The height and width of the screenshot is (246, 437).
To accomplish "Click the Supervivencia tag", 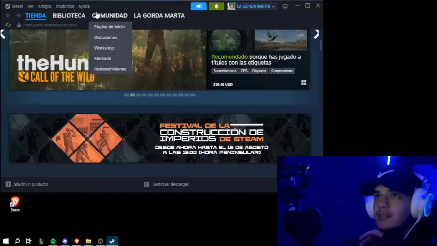I will [x=225, y=71].
